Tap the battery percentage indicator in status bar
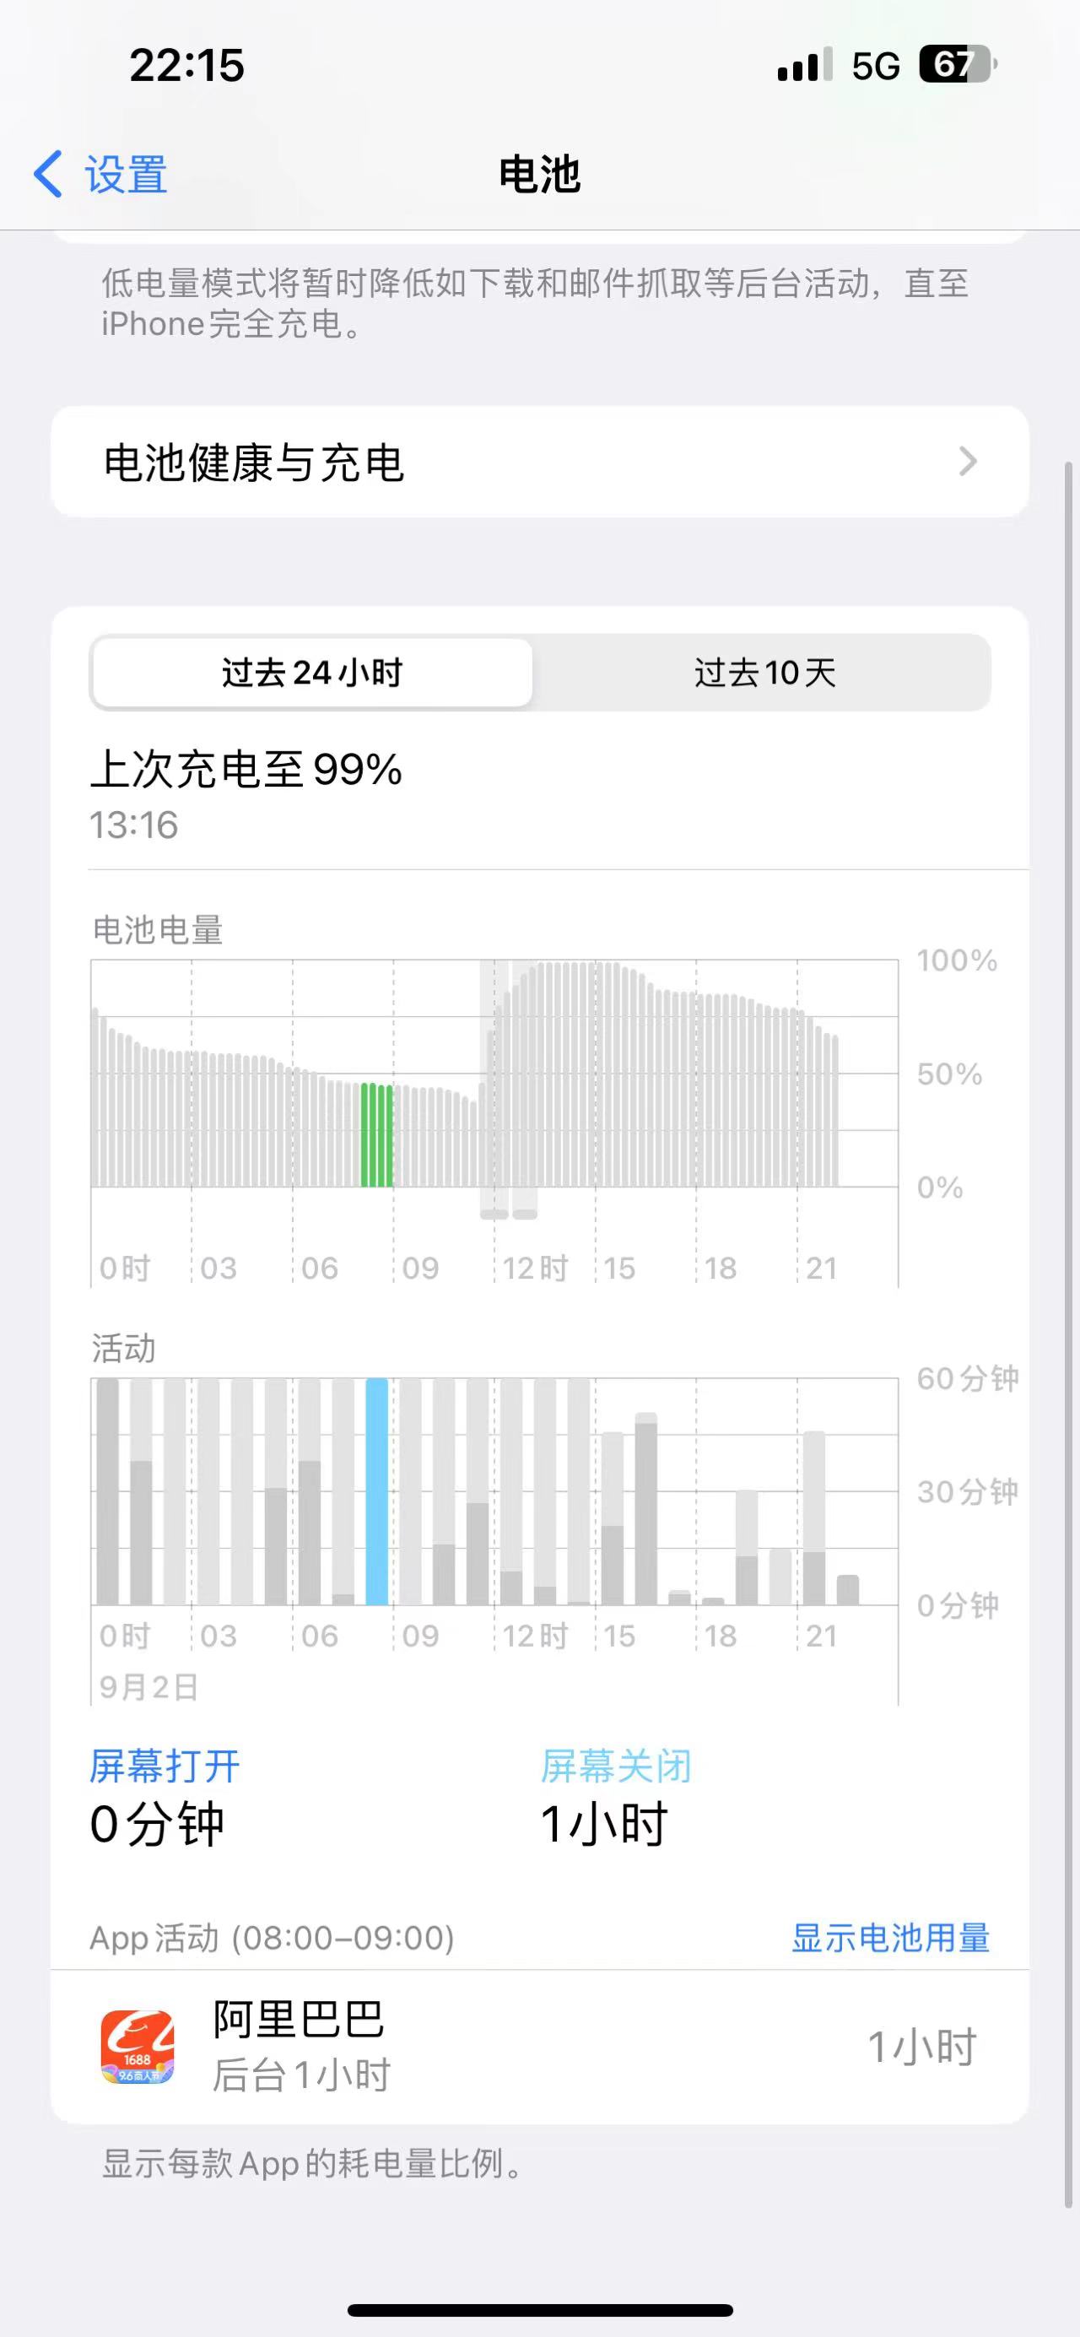Screen dimensions: 1080x2337 957,64
